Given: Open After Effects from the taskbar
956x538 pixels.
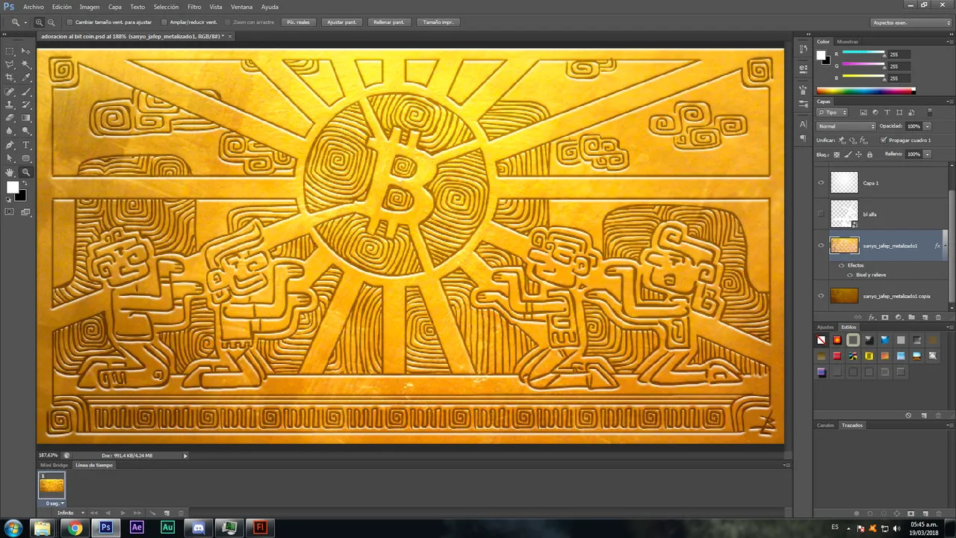Looking at the screenshot, I should click(x=137, y=528).
